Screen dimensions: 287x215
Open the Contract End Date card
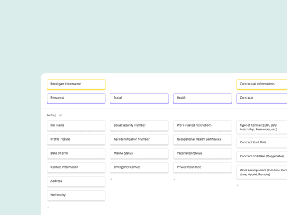pos(262,157)
